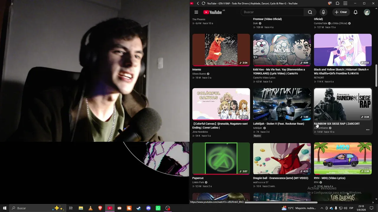
Task: Open the RYH MDQ car thumbnail
Action: coord(343,158)
